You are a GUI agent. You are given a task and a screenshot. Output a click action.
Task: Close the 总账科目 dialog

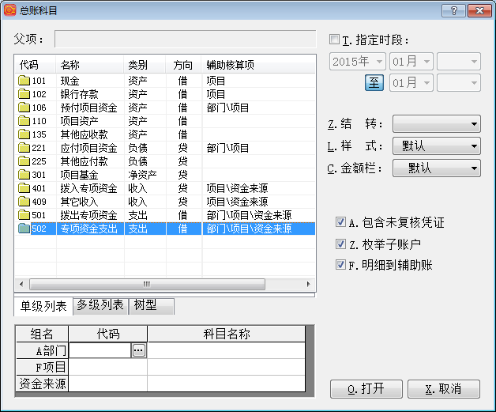(479, 11)
